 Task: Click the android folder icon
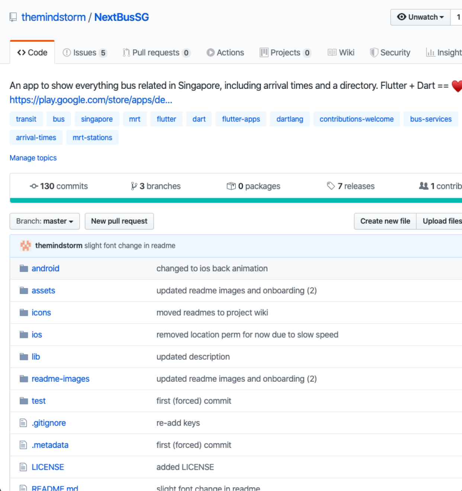24,268
